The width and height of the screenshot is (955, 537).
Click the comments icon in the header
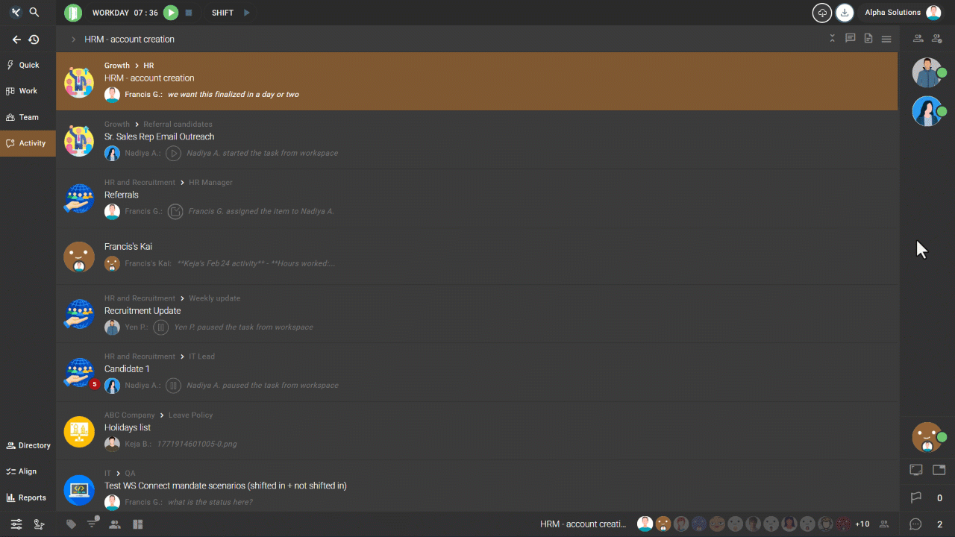click(x=850, y=39)
